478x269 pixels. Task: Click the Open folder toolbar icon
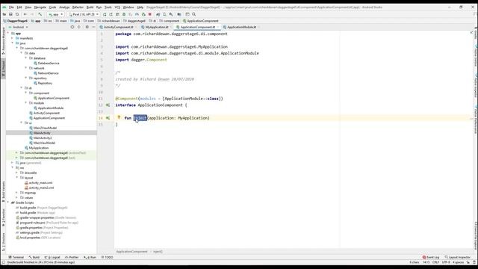click(4, 14)
